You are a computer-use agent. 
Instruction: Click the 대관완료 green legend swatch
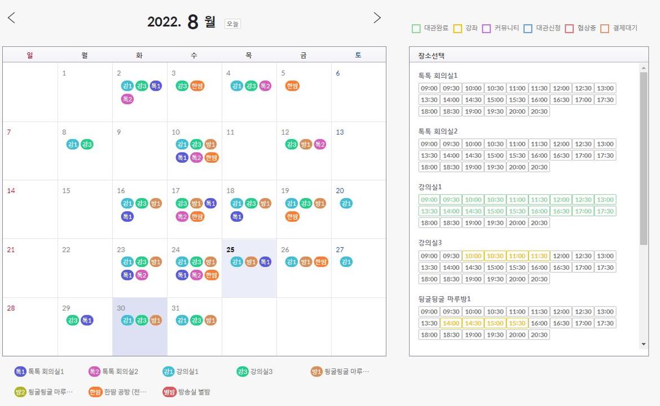tap(416, 28)
